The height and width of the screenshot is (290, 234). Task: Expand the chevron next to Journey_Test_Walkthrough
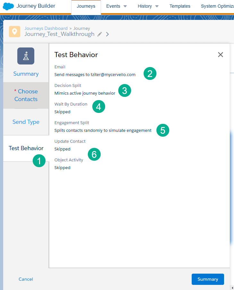click(x=107, y=34)
